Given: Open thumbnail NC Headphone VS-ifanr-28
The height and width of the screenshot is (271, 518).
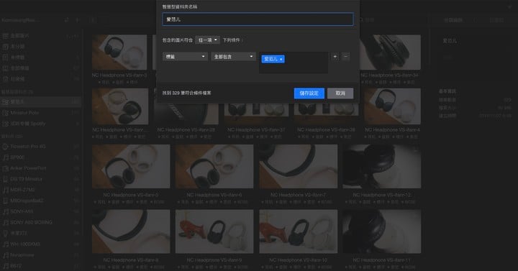Looking at the screenshot, I should point(186,114).
